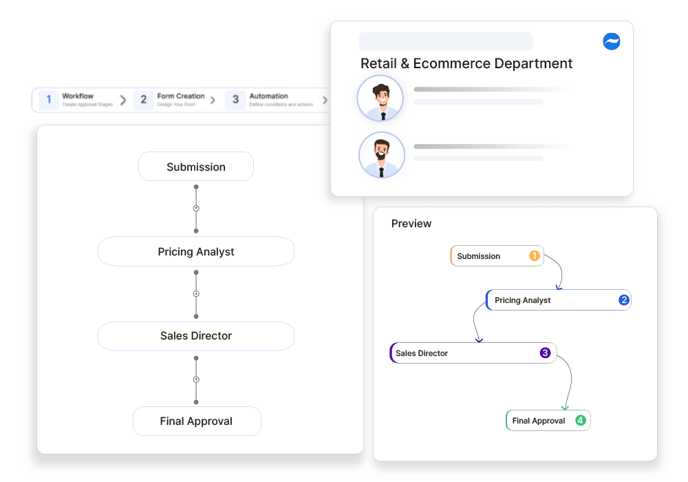Screen dimensions: 688x482
Task: Click the connector node above Final Approval
Action: 196,379
